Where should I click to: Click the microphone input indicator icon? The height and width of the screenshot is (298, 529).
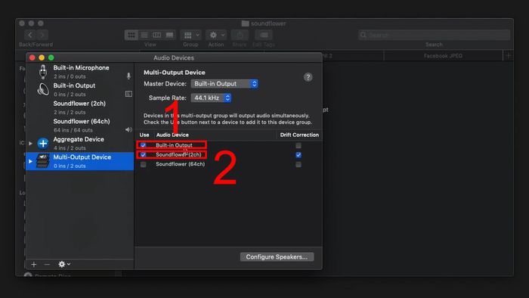[x=128, y=76]
